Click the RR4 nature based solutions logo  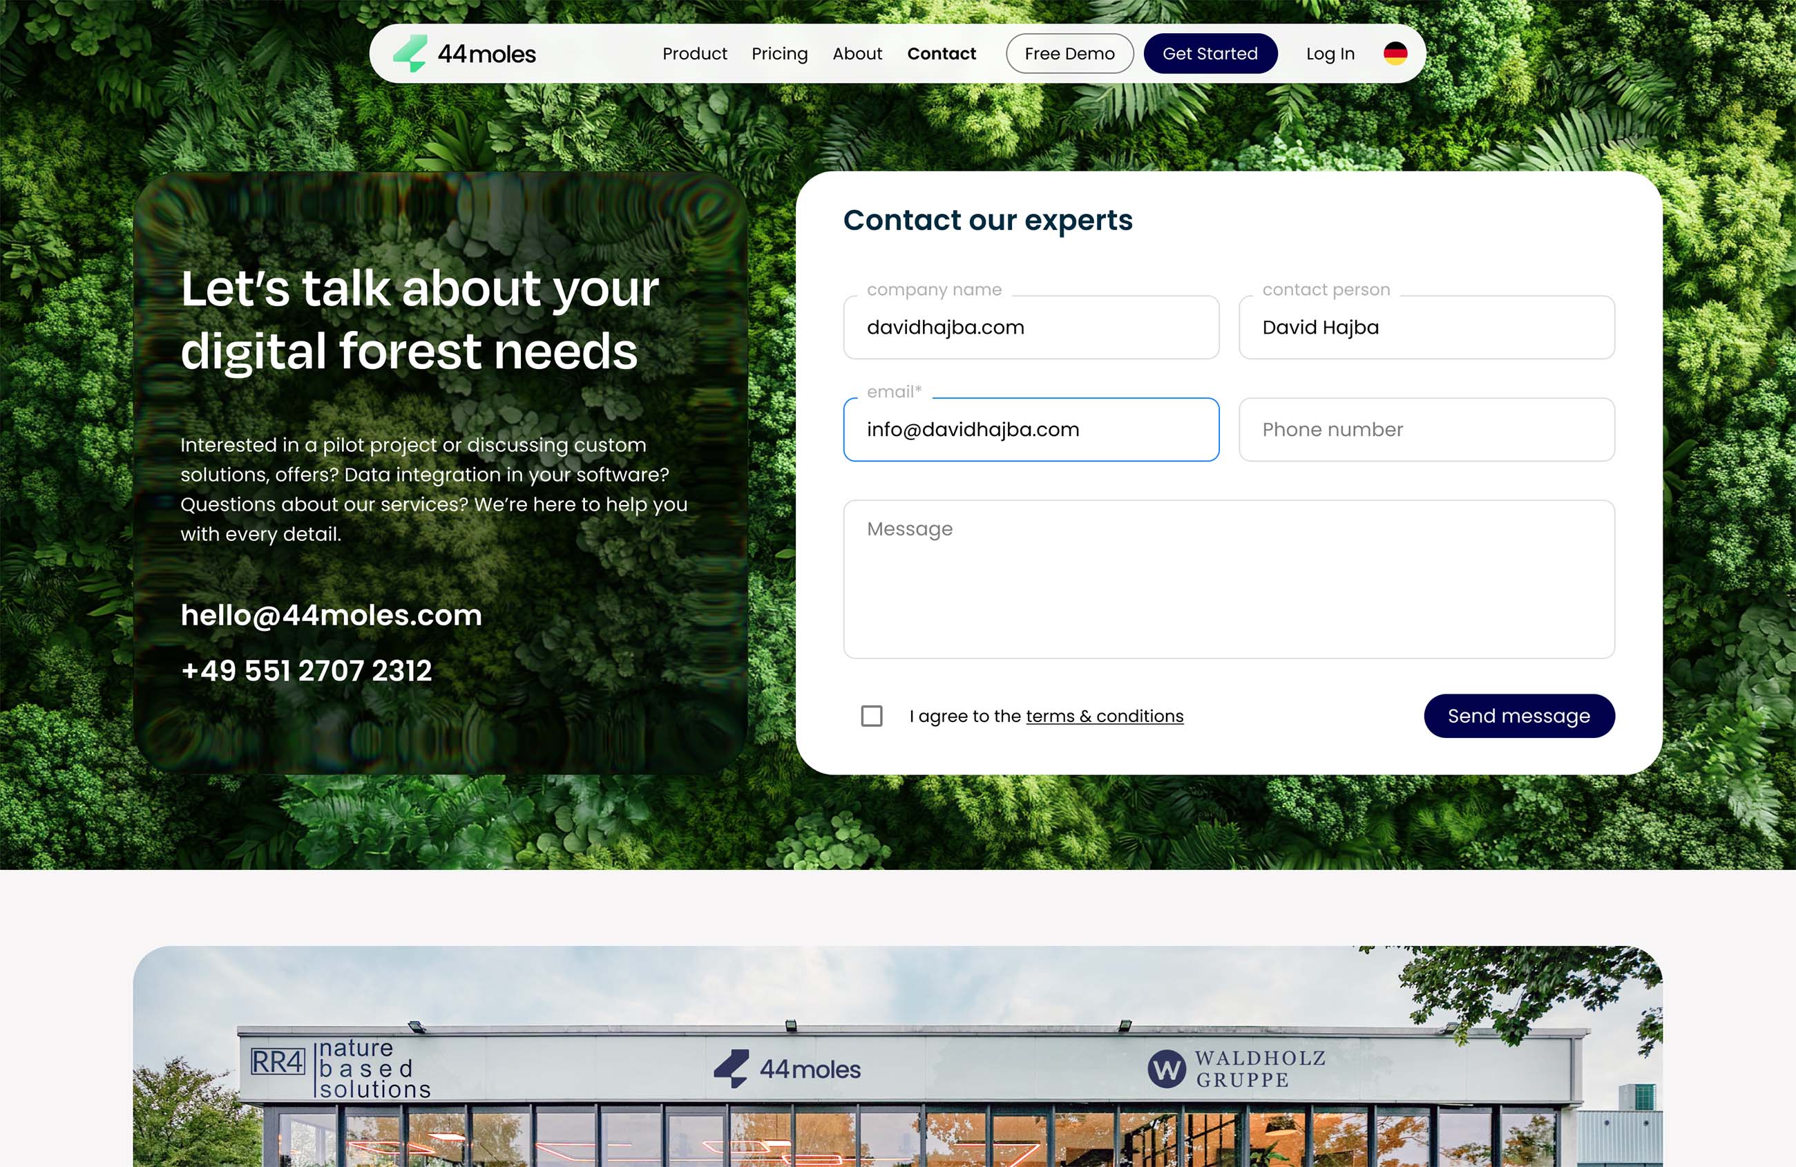[x=341, y=1068]
